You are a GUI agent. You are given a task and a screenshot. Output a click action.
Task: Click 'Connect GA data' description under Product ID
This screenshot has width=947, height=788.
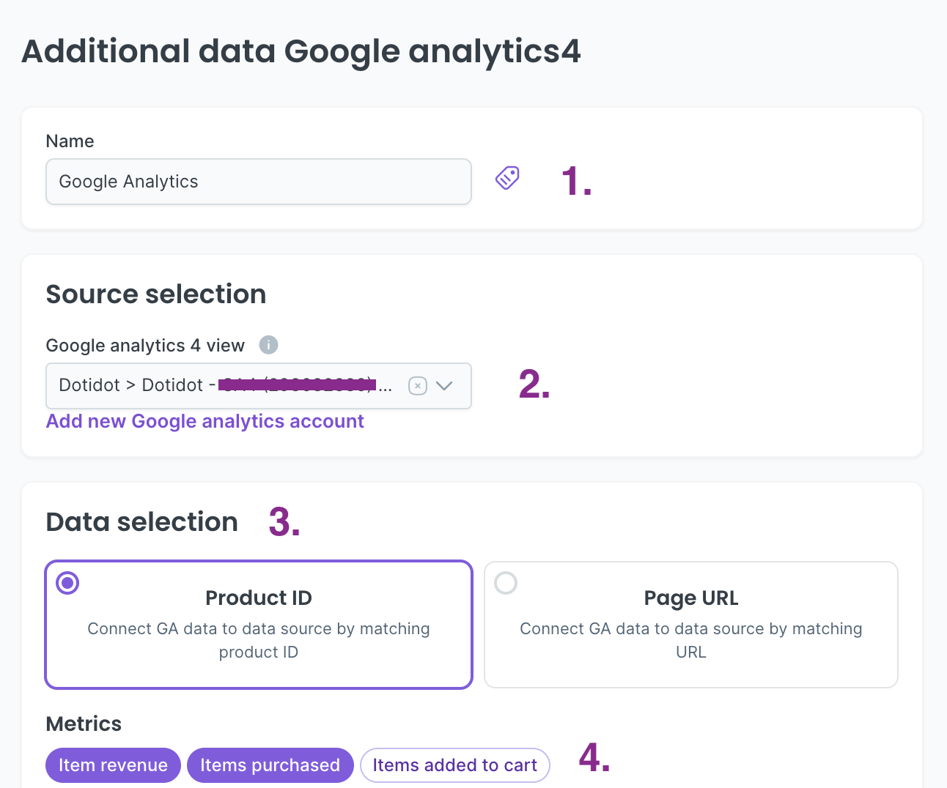click(259, 640)
